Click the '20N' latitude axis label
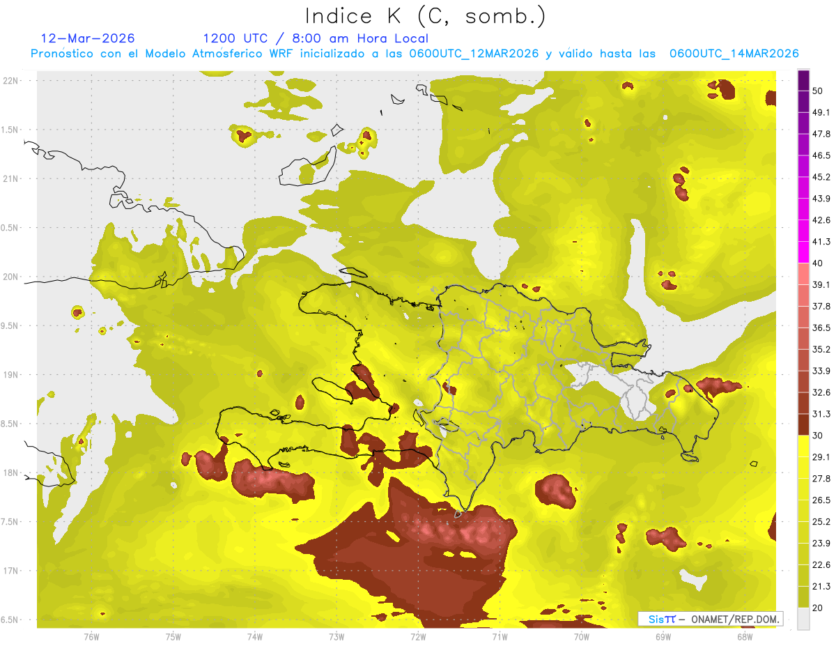The height and width of the screenshot is (646, 836). coord(10,277)
